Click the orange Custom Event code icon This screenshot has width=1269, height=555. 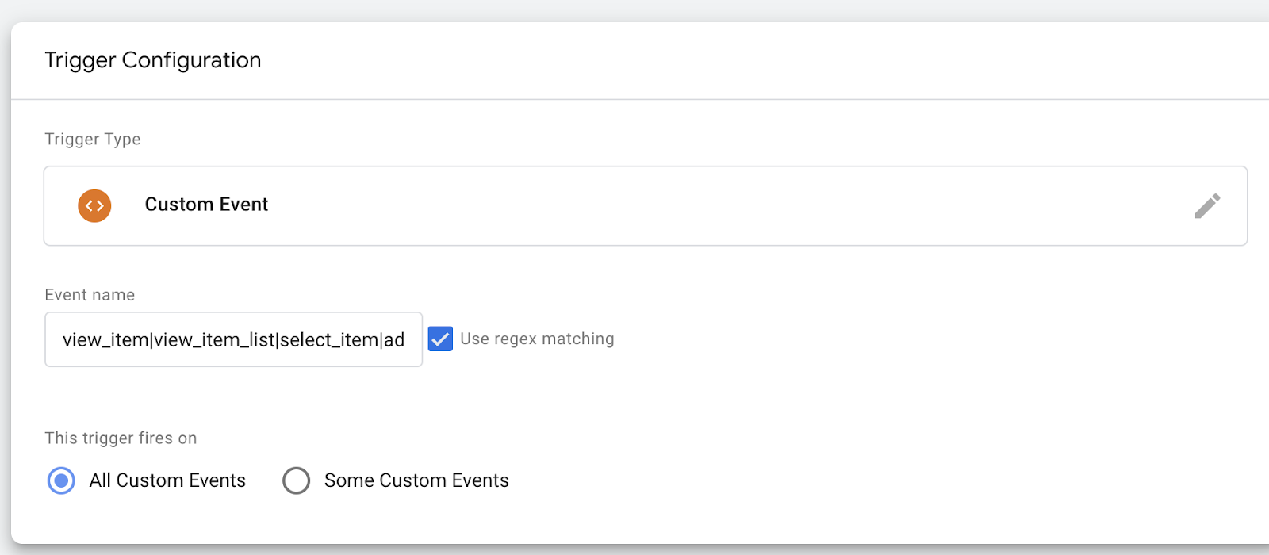pos(94,205)
